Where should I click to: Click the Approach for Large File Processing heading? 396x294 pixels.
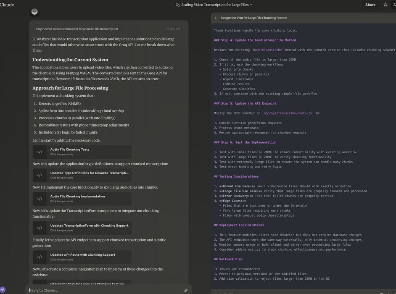point(70,88)
